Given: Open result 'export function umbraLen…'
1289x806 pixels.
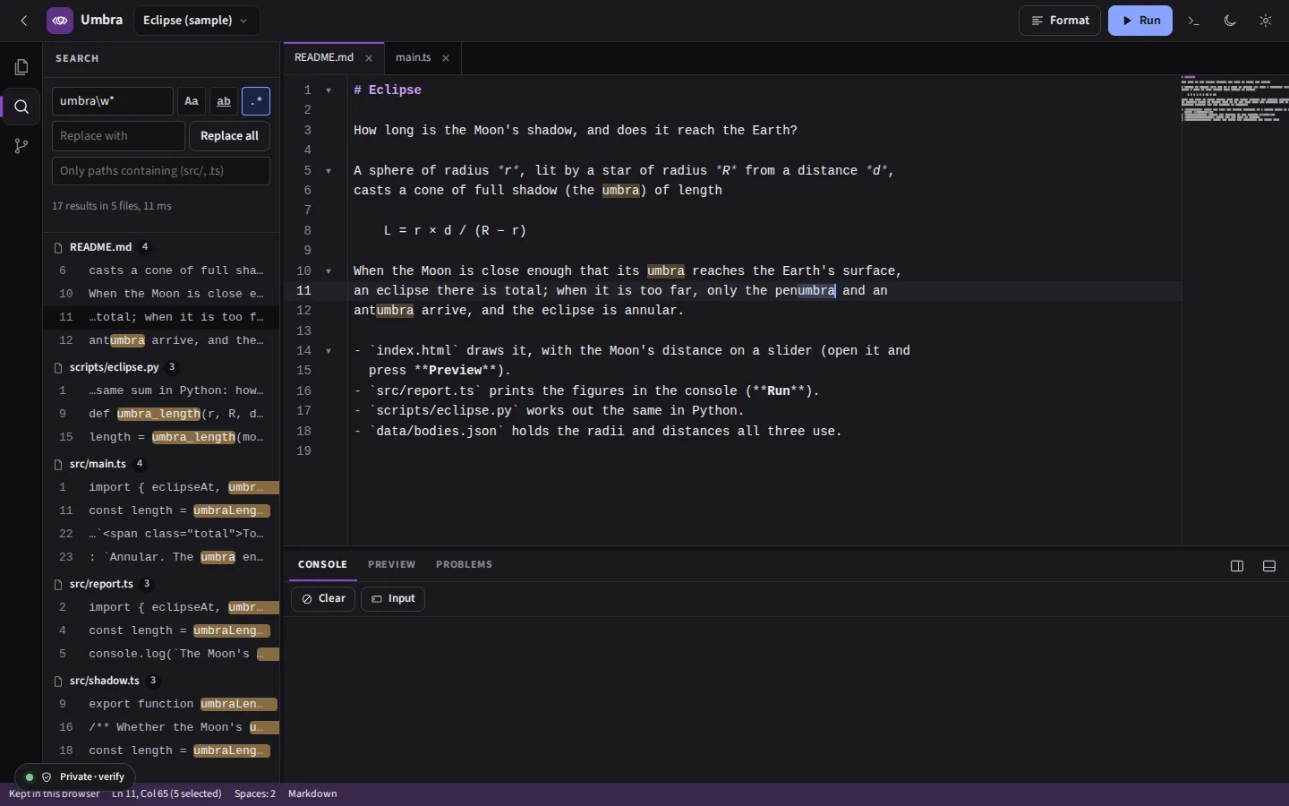Looking at the screenshot, I should [161, 704].
